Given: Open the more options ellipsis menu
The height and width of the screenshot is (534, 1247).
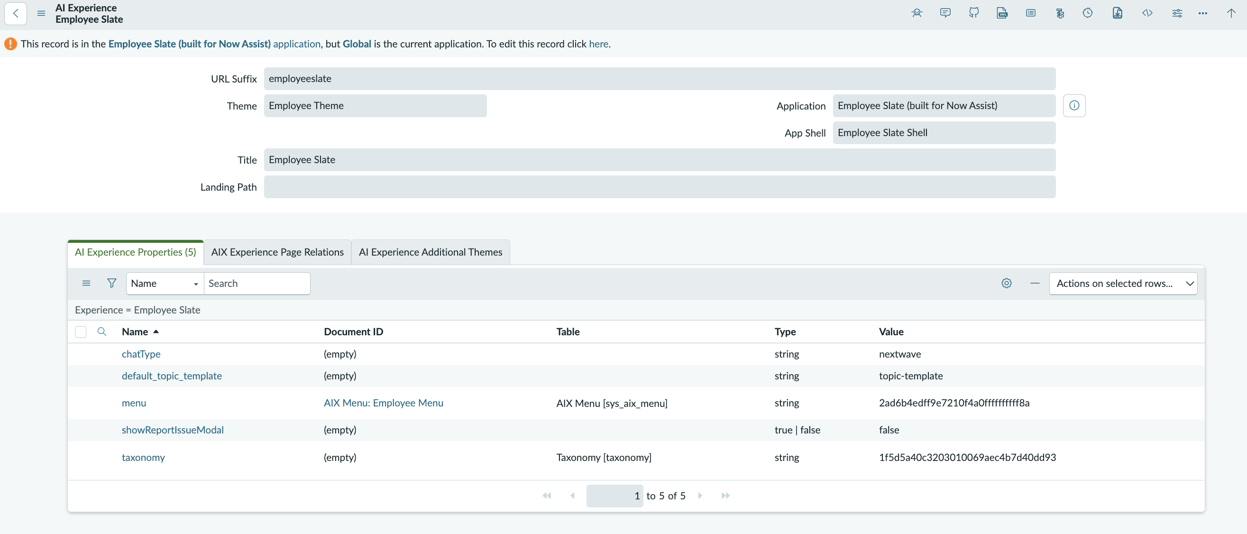Looking at the screenshot, I should click(x=1203, y=13).
